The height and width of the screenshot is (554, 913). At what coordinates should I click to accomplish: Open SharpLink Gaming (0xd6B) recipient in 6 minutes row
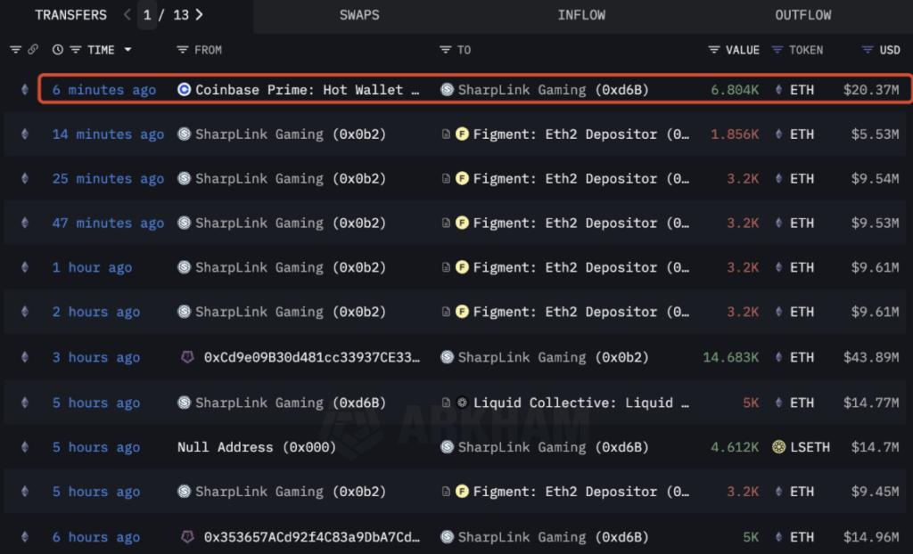(x=553, y=90)
